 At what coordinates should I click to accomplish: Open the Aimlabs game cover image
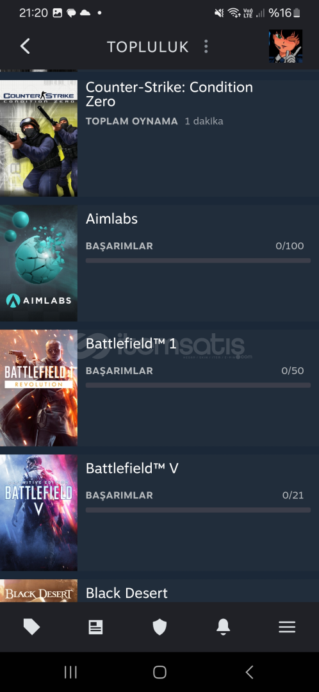tap(38, 263)
